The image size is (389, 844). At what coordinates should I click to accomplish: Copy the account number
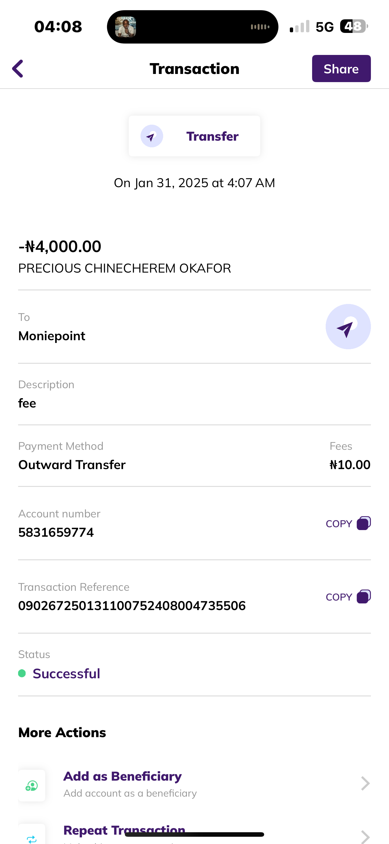(348, 523)
